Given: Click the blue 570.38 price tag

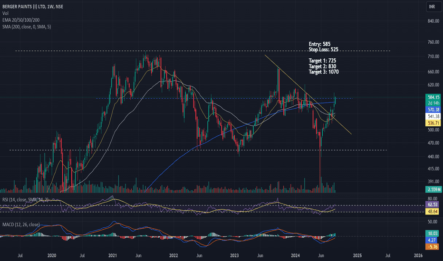Looking at the screenshot, I should [x=433, y=110].
